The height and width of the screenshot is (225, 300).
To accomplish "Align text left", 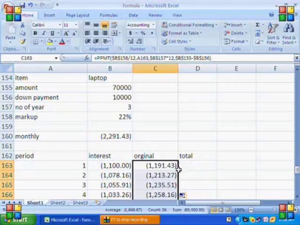I will [87, 33].
